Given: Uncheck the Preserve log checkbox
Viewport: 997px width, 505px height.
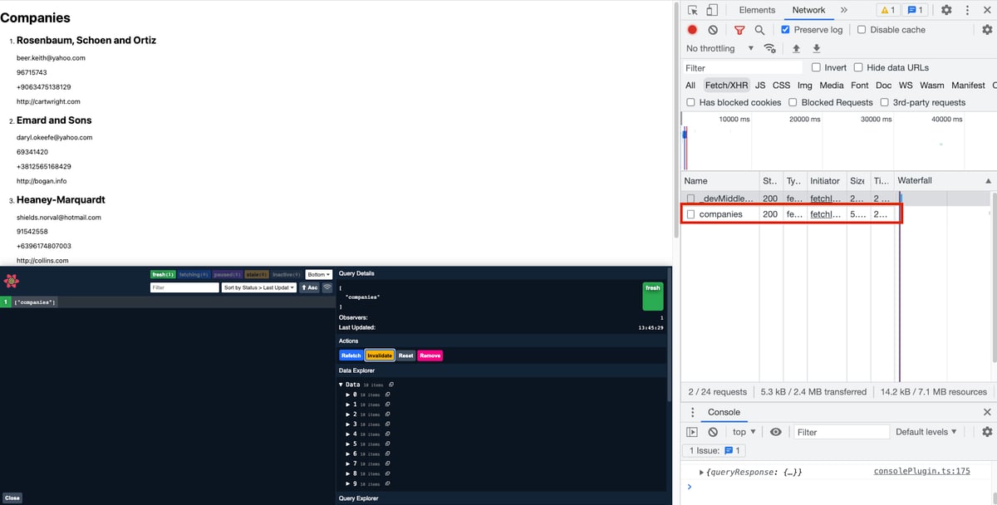Looking at the screenshot, I should tap(786, 30).
